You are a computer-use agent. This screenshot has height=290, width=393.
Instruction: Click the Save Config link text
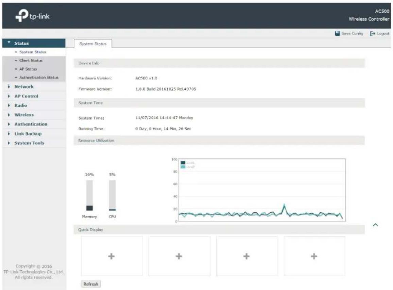352,33
